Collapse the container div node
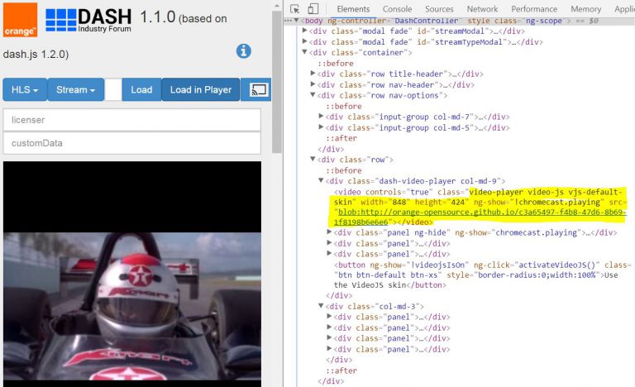635x387 pixels. click(306, 53)
